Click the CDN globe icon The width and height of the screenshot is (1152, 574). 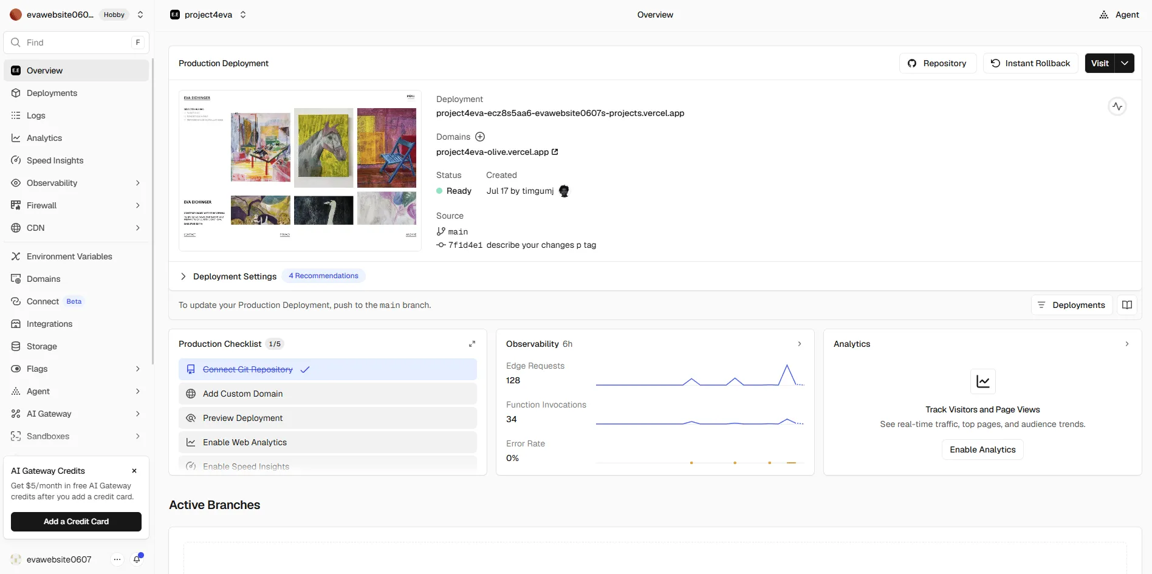16,228
